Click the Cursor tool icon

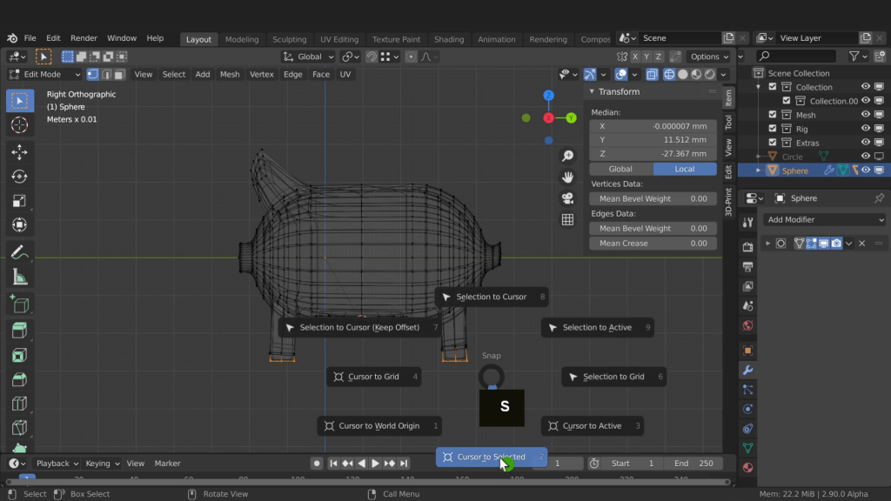[x=19, y=125]
